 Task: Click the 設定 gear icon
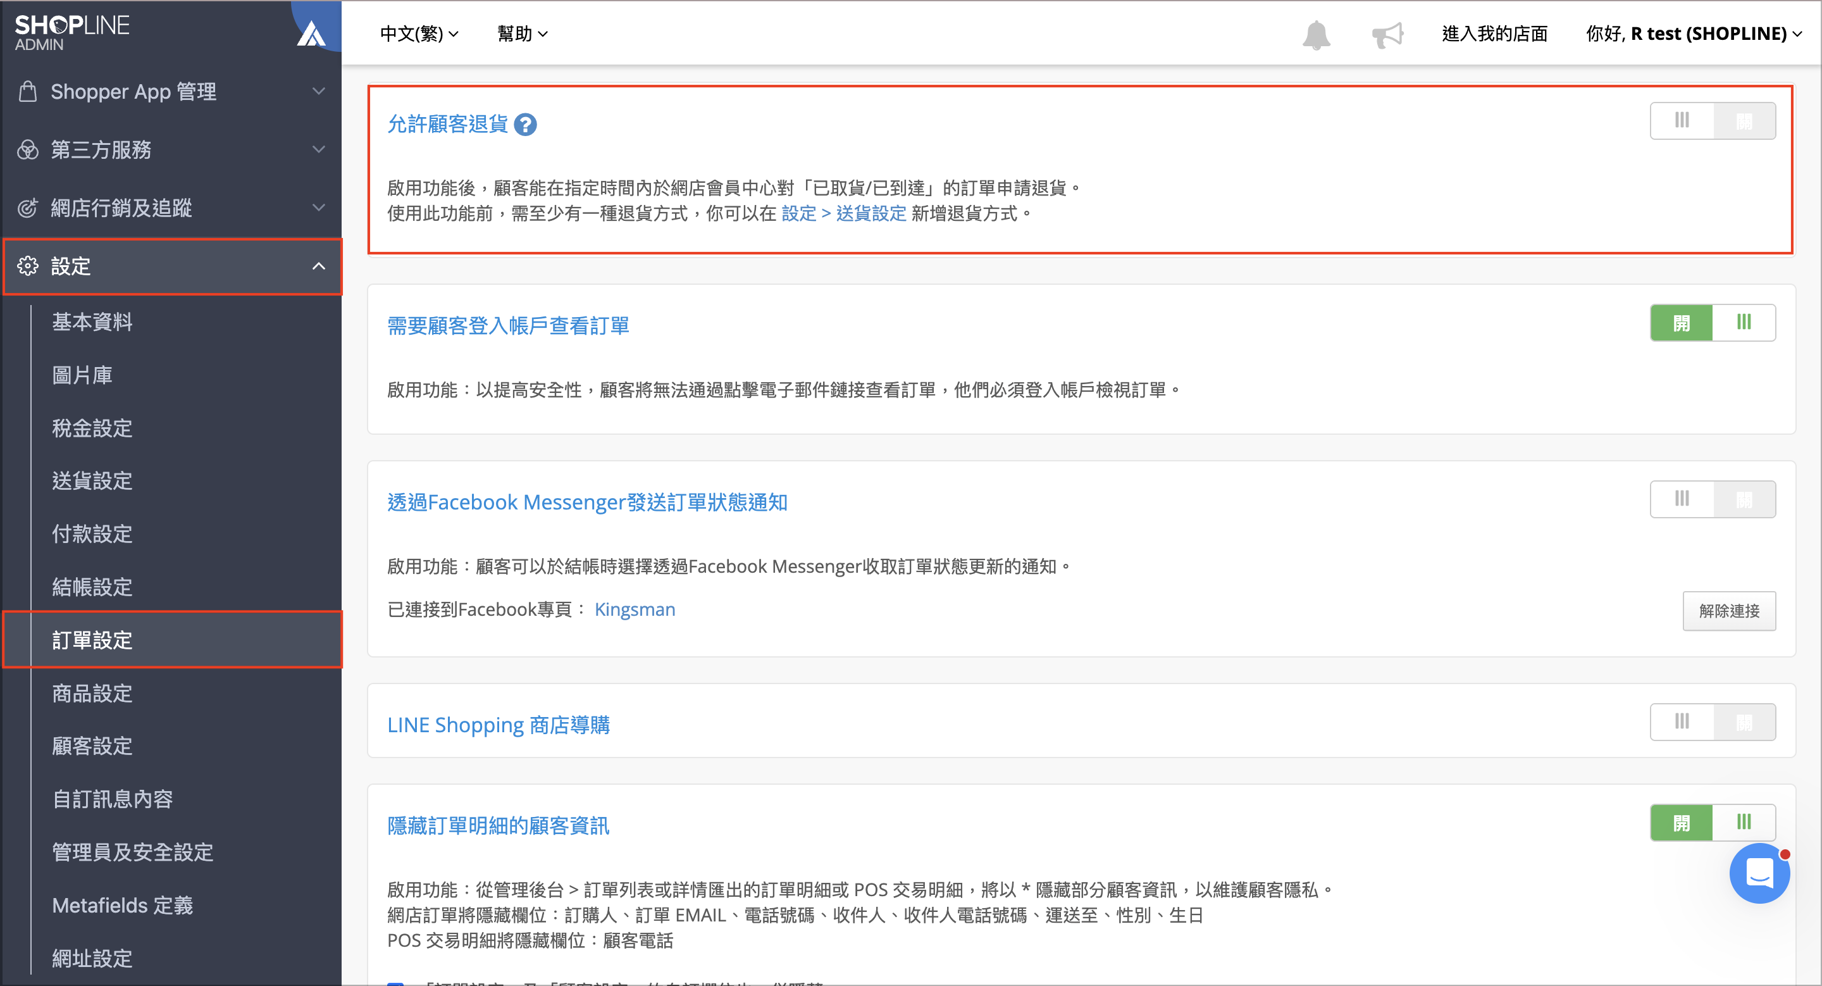(28, 266)
